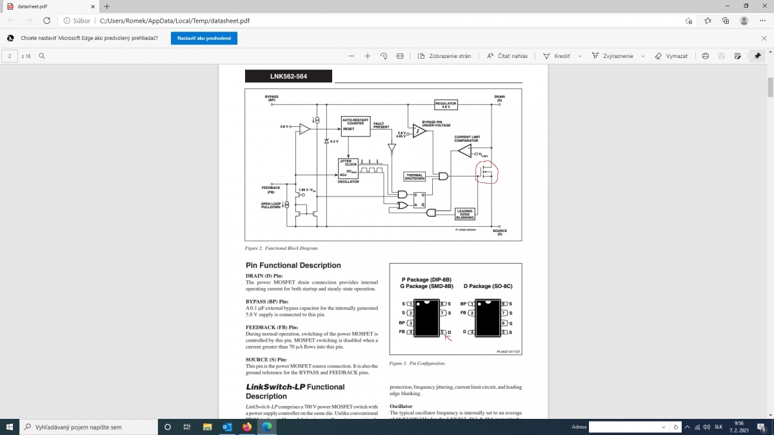Viewport: 774px width, 435px height.
Task: Expand the Zvýraznenie color dropdown arrow
Action: click(x=642, y=56)
